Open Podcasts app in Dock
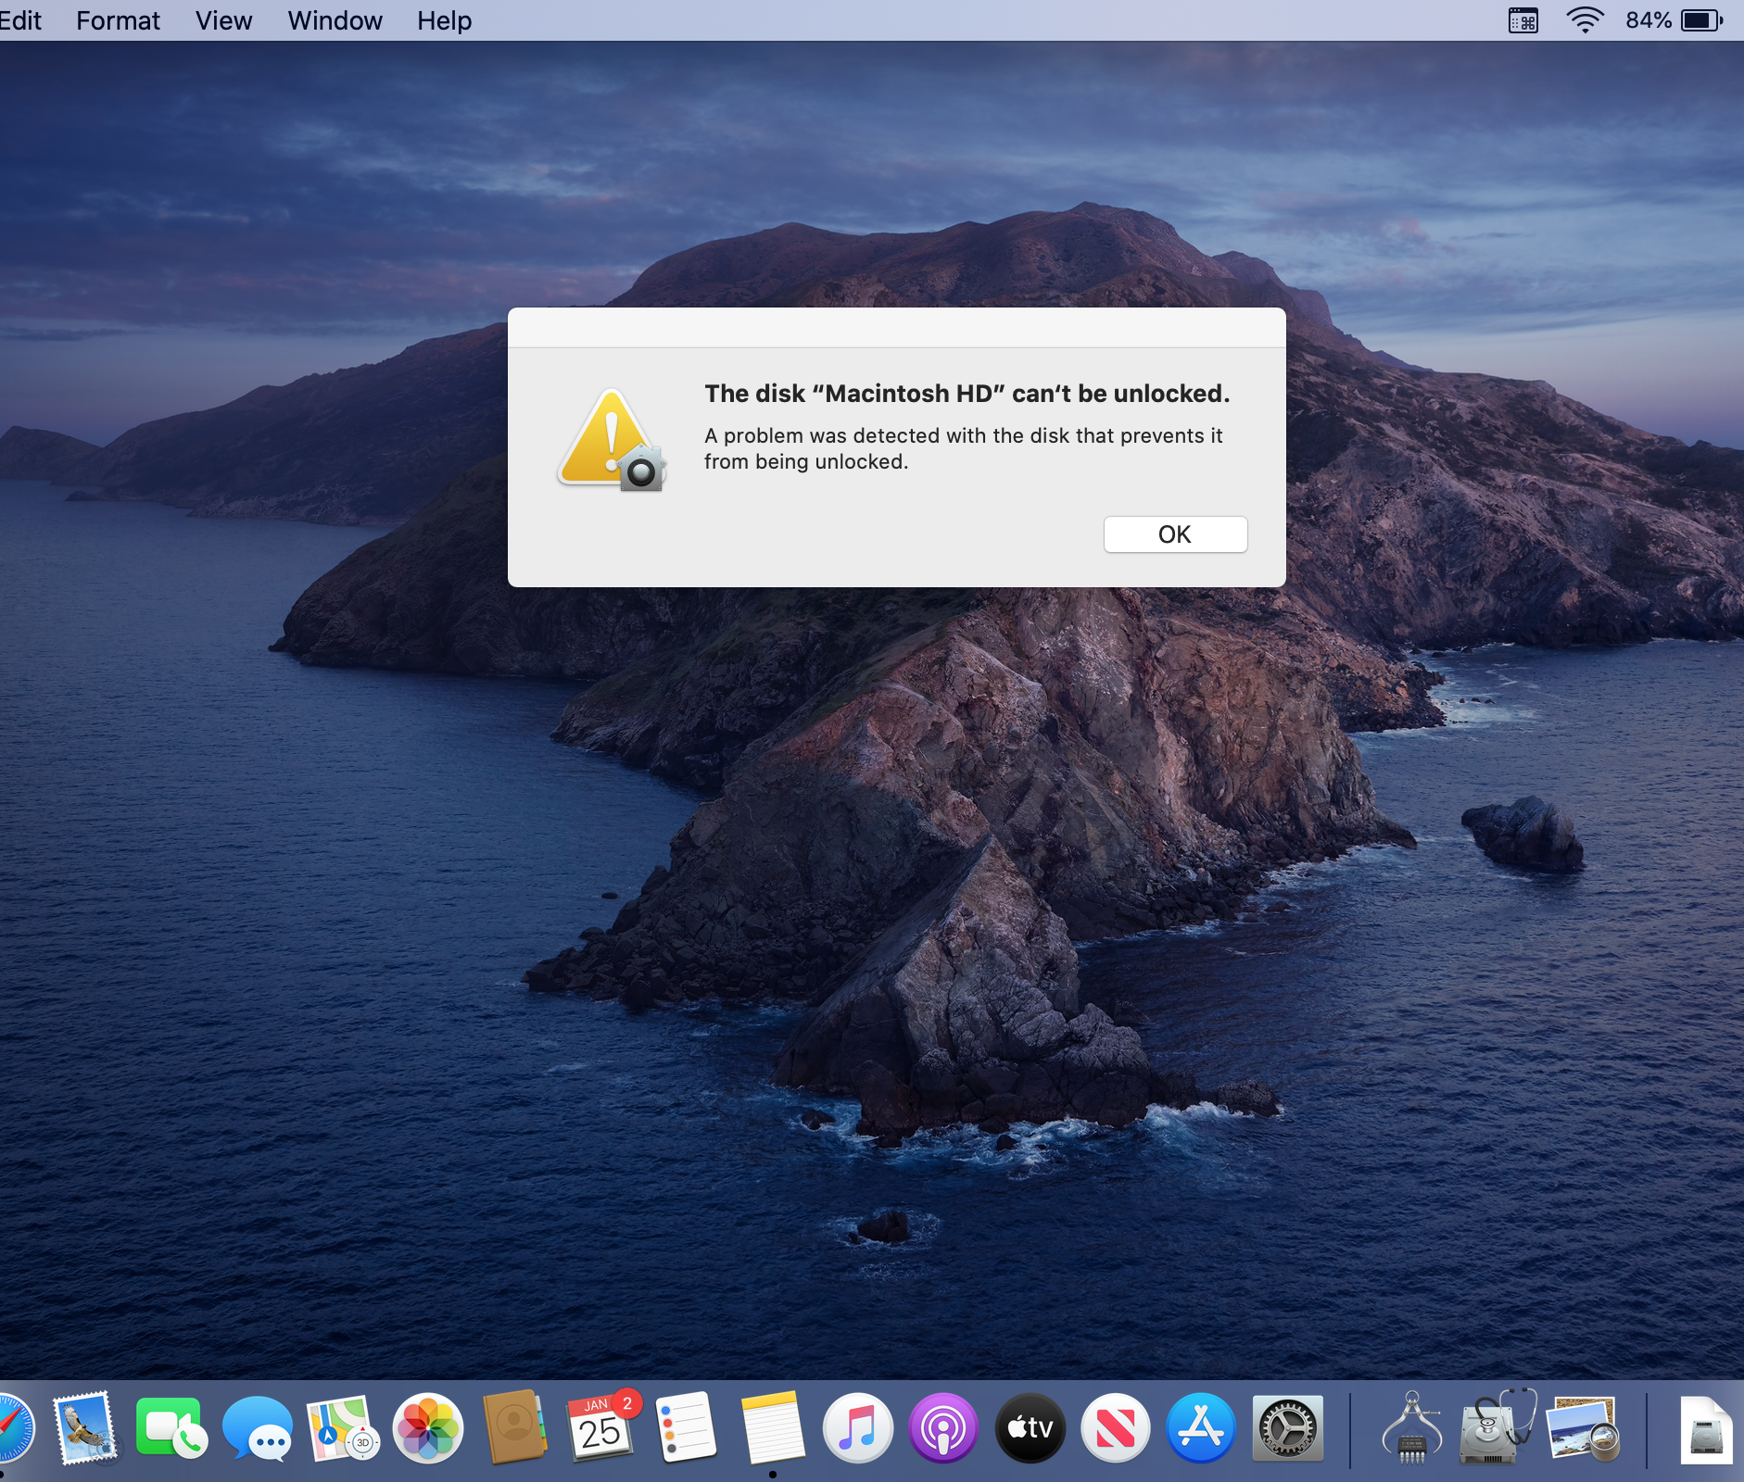Viewport: 1744px width, 1482px height. [943, 1428]
